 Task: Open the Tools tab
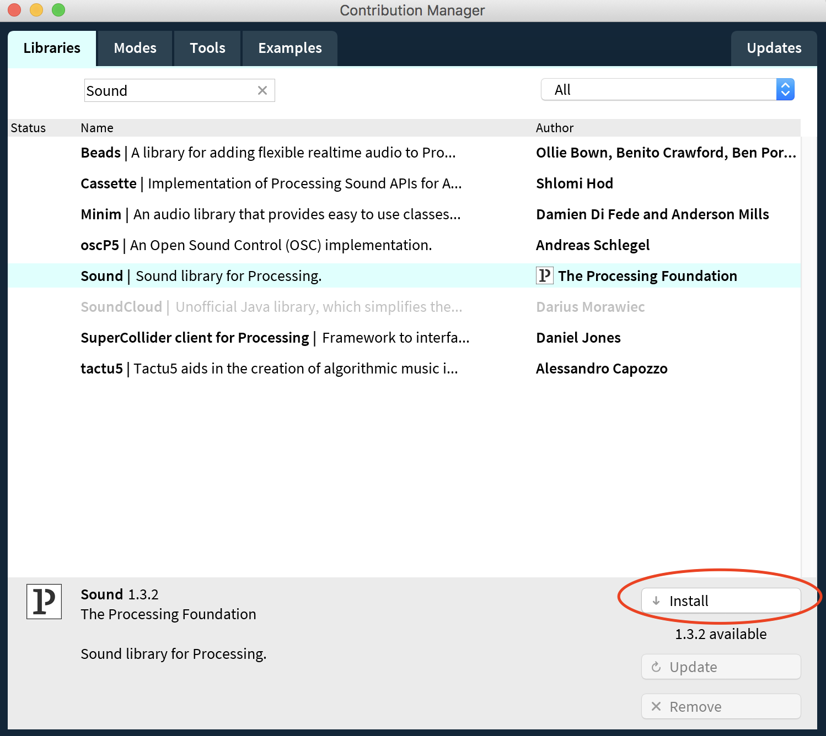point(207,48)
